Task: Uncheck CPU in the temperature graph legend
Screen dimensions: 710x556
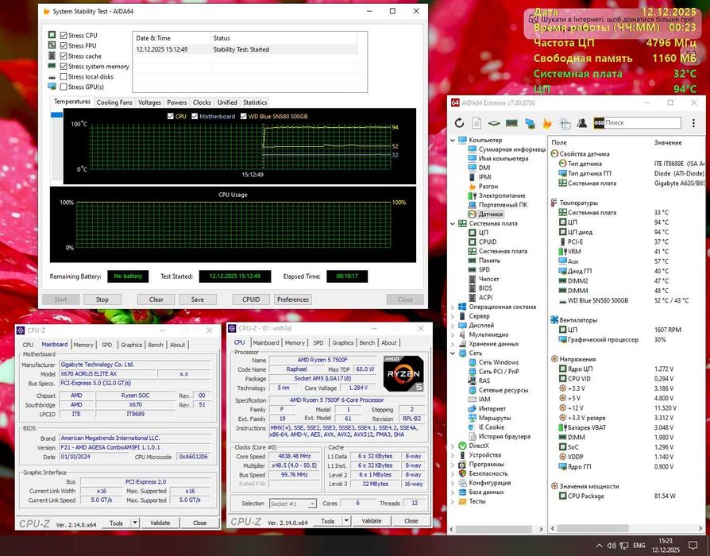Action: tap(171, 116)
